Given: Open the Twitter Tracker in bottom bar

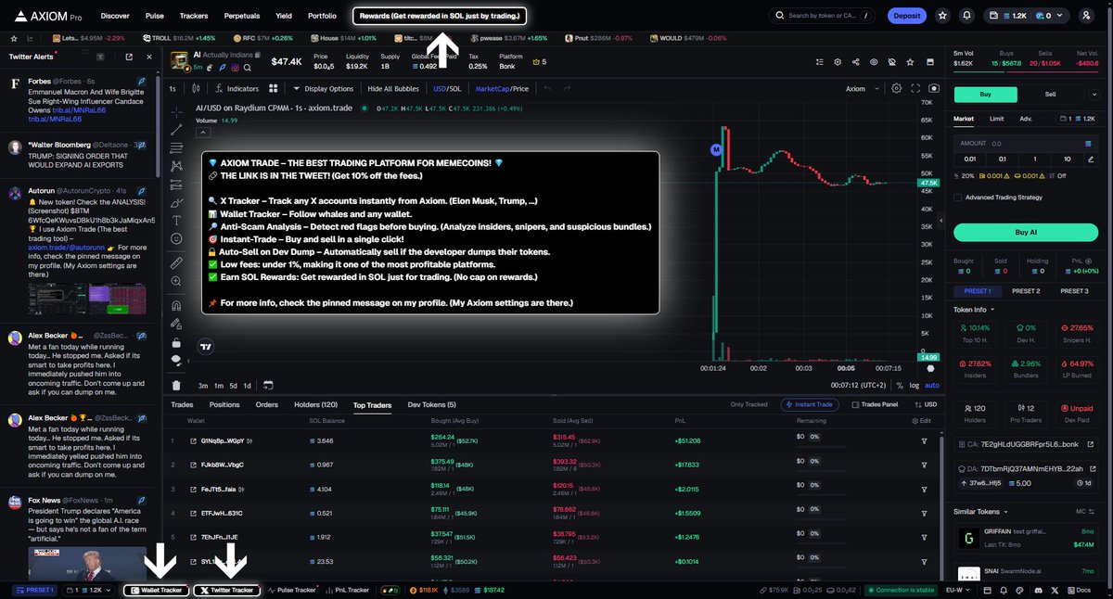Looking at the screenshot, I should tap(226, 590).
